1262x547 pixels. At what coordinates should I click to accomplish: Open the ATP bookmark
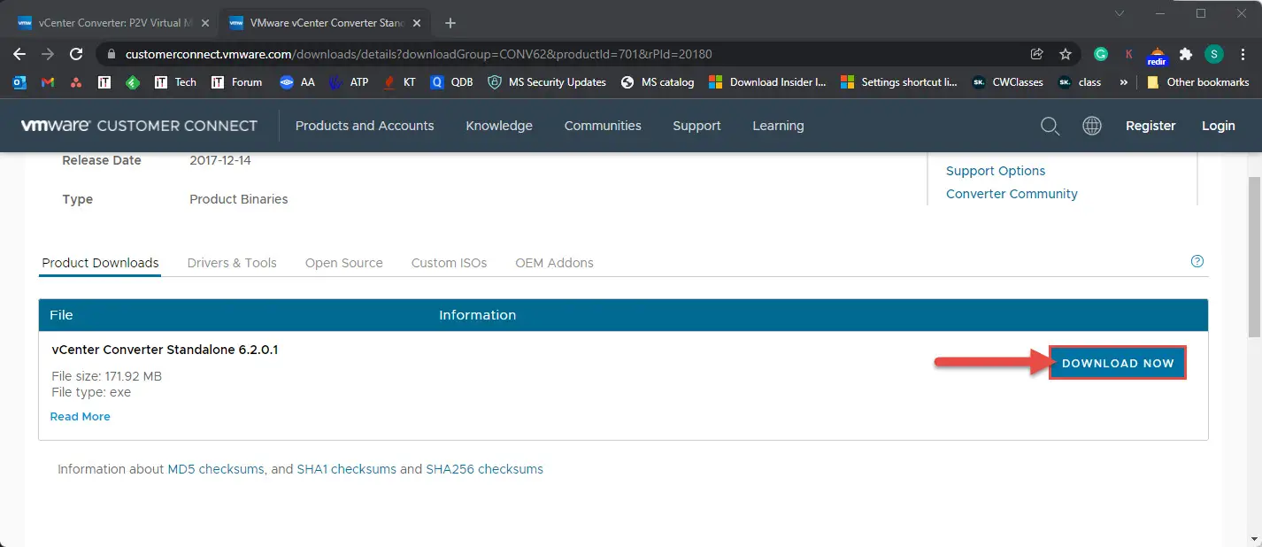click(348, 82)
